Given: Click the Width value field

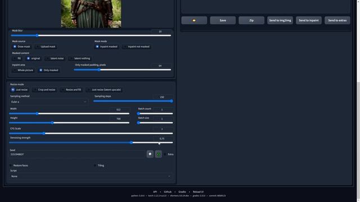Looking at the screenshot, I should [x=119, y=110].
